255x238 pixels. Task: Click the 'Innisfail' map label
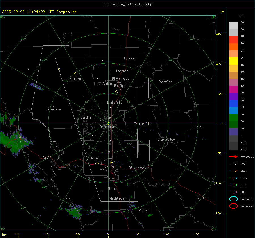click(114, 102)
